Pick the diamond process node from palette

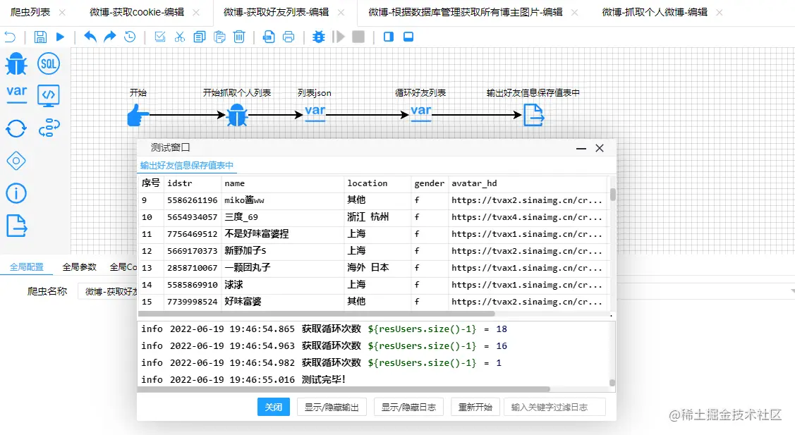pos(16,161)
